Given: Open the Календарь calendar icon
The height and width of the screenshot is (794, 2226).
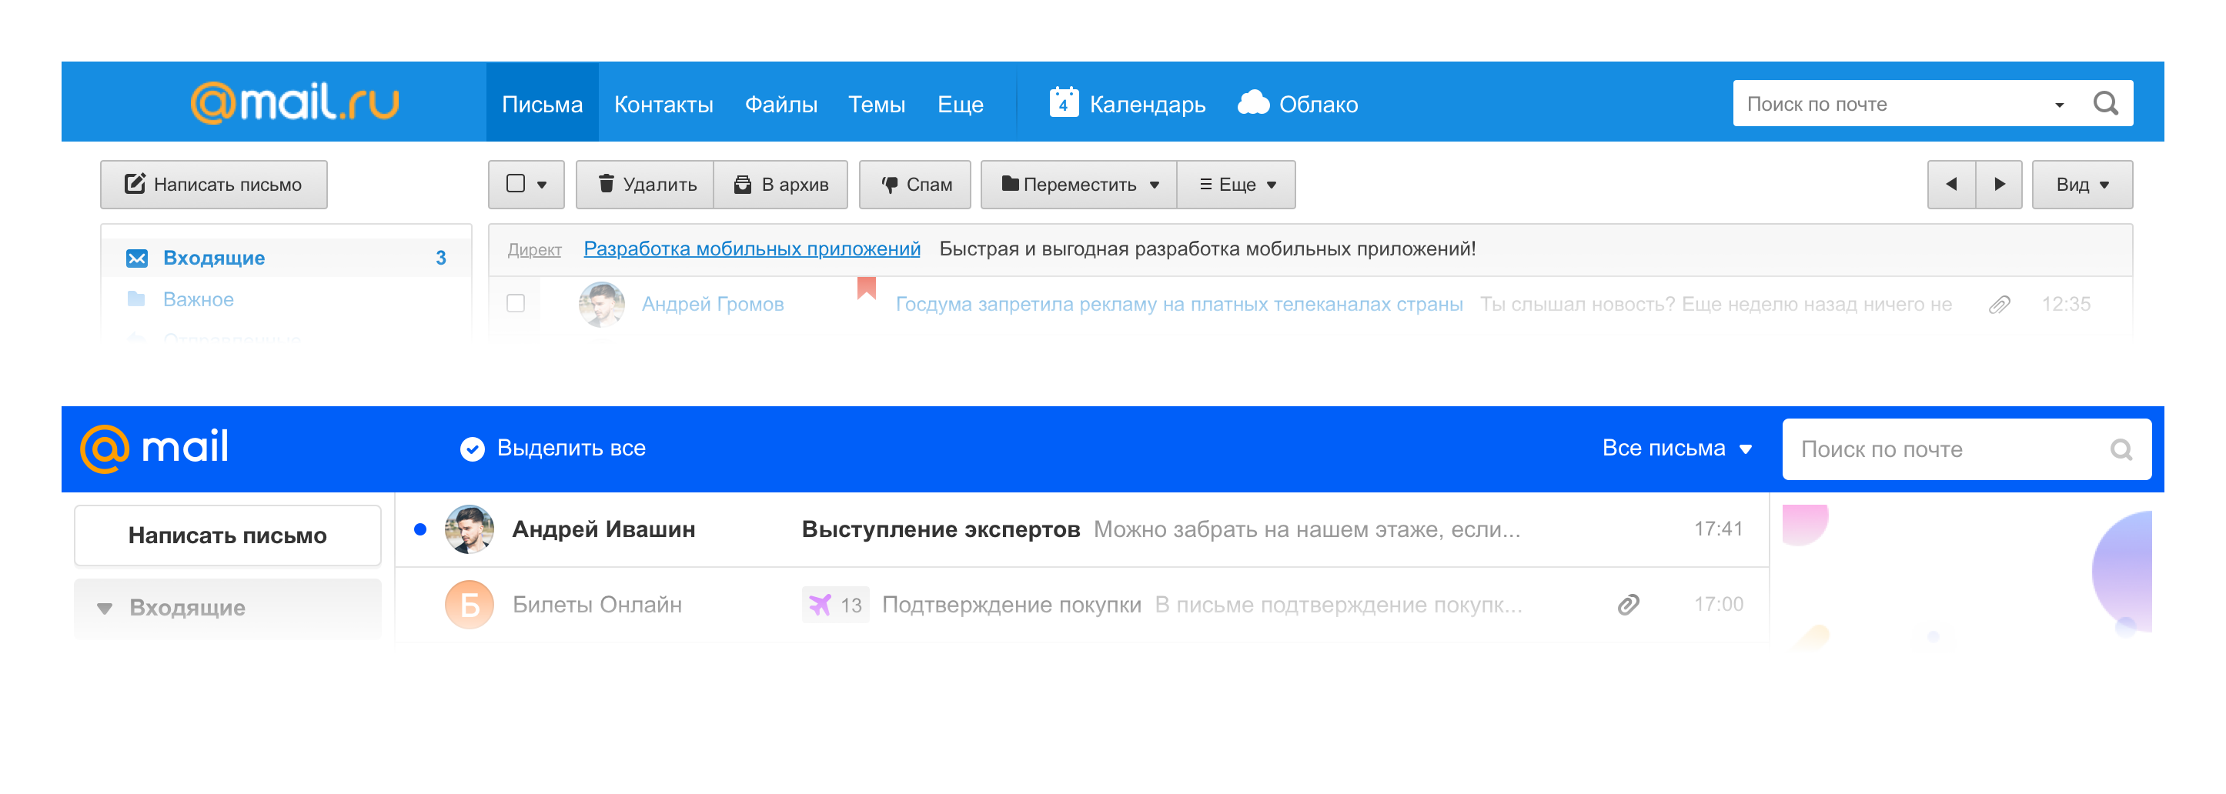Looking at the screenshot, I should 1064,102.
